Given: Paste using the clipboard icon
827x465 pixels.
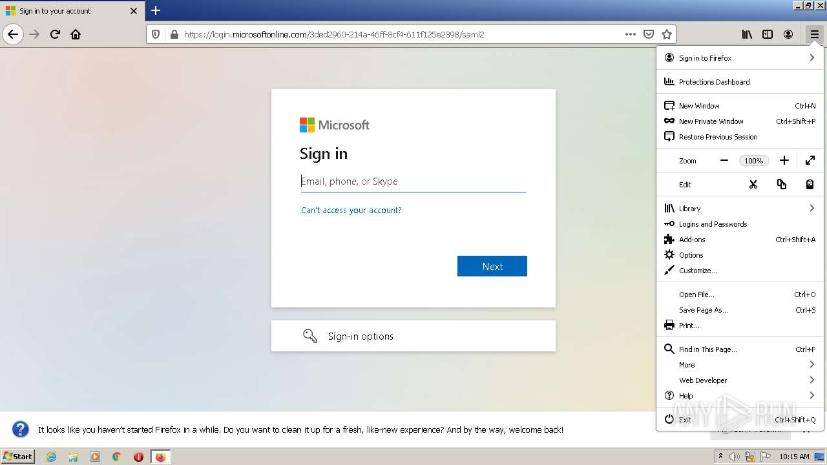Looking at the screenshot, I should tap(810, 184).
